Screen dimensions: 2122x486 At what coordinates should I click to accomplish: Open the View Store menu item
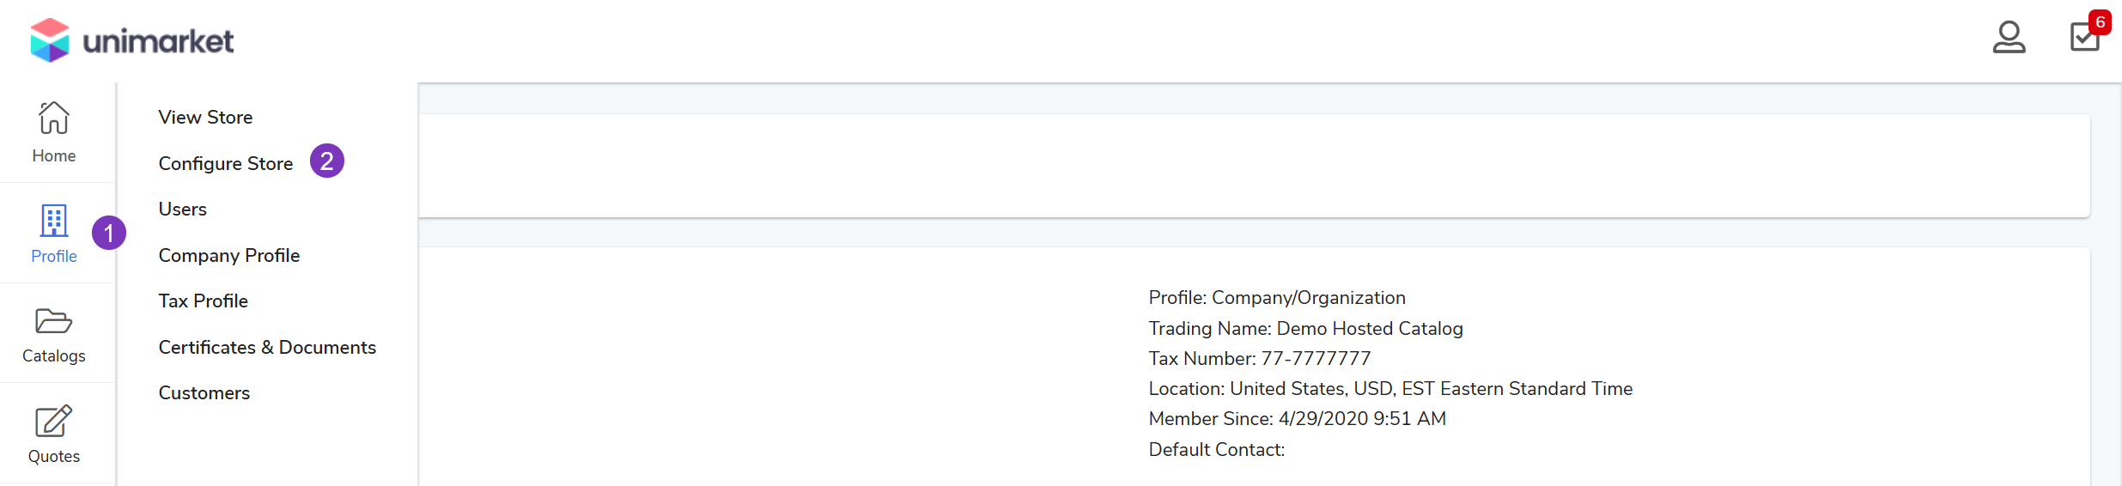tap(205, 118)
